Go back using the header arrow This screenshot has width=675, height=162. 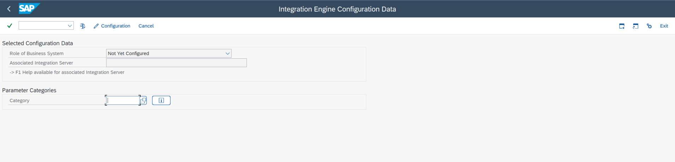click(x=9, y=9)
